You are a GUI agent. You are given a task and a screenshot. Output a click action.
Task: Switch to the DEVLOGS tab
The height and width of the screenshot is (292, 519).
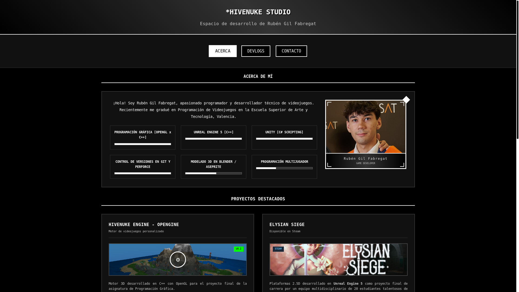pos(256,51)
